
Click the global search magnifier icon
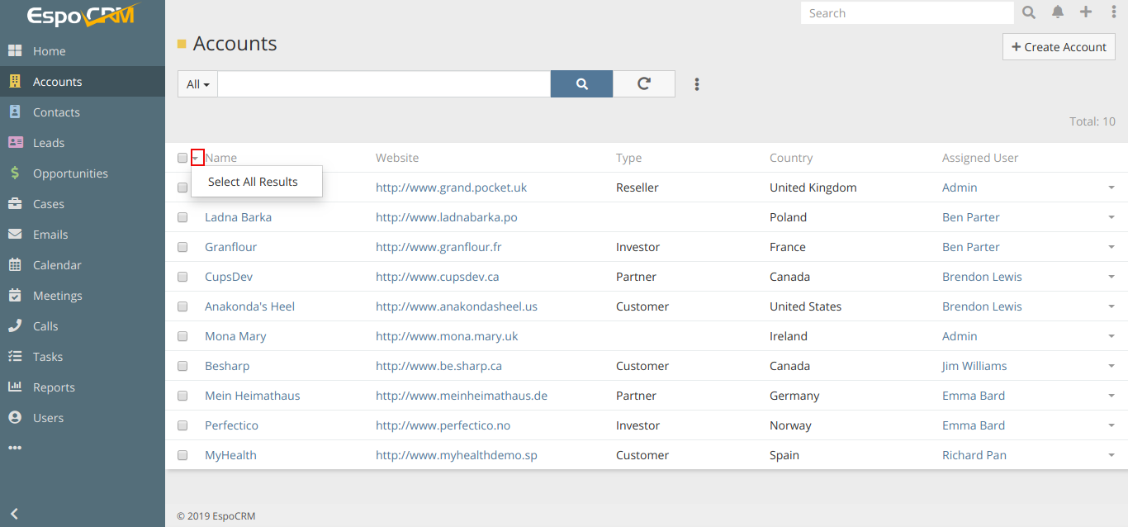(x=1029, y=12)
